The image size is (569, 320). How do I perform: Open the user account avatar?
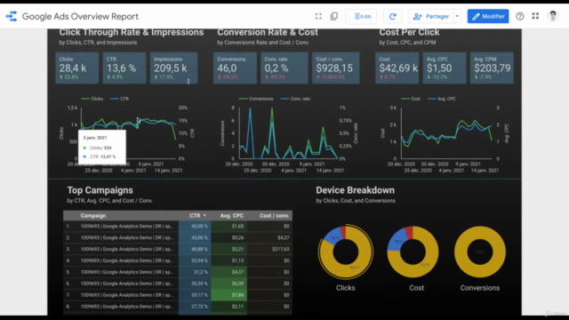click(x=553, y=16)
